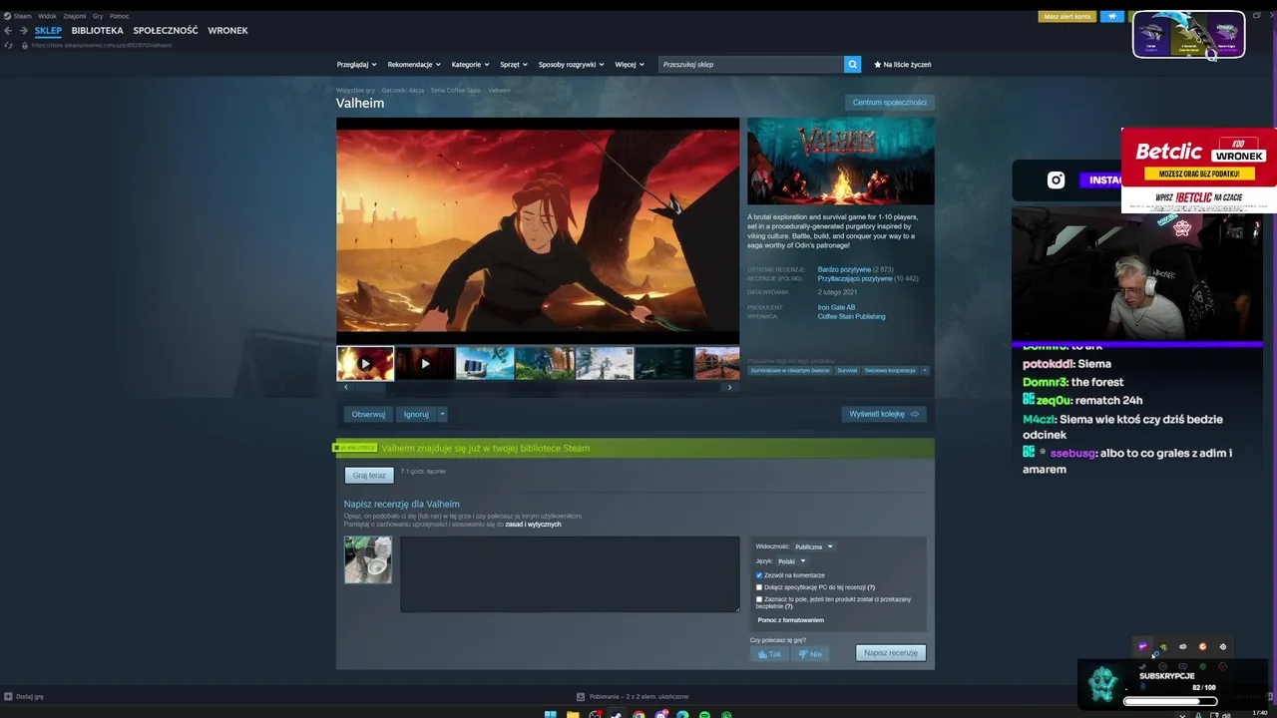Enable Dołącz specyfikację PC checkbox

pos(759,587)
